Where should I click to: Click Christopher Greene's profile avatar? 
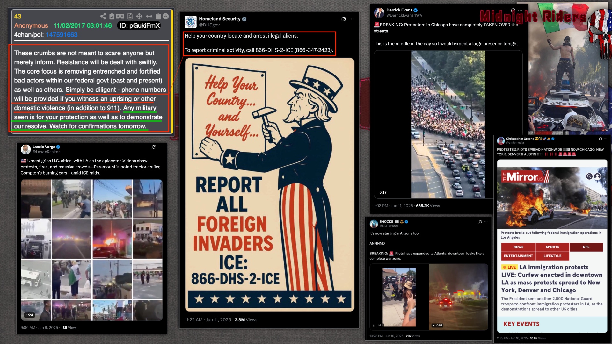(501, 140)
